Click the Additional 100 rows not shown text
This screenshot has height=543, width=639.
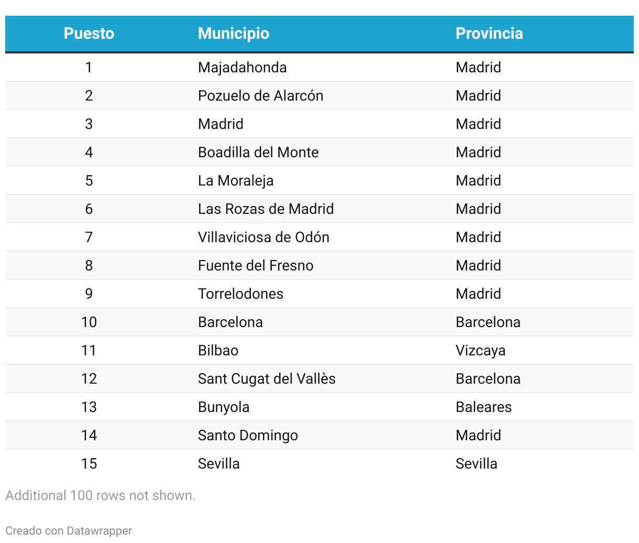click(100, 495)
